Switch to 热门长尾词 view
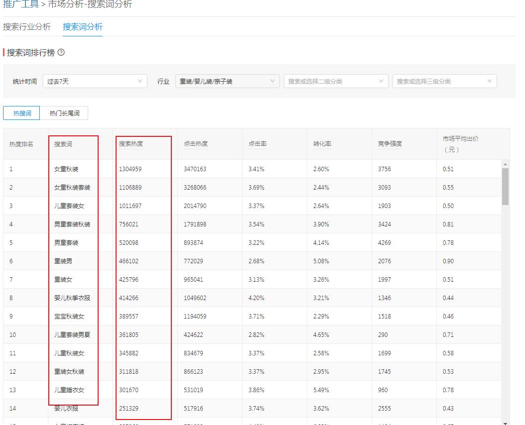The height and width of the screenshot is (425, 525). point(65,113)
